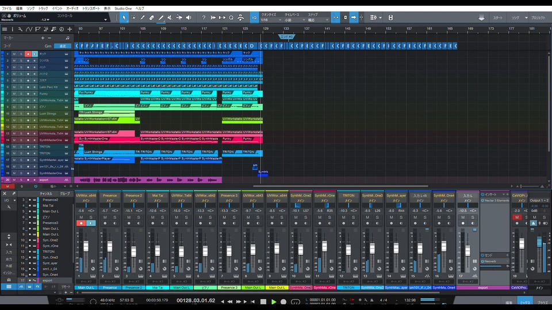
Task: Open the プロジェクト page button
Action: 538,18
